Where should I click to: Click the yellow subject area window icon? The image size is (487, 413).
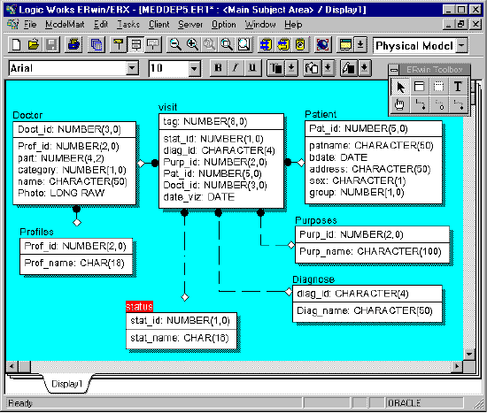(345, 45)
